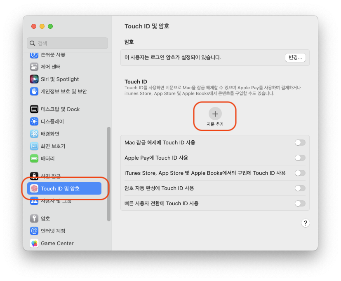Open Siri 및 Spotlight settings
This screenshot has width=341, height=281.
[54, 79]
